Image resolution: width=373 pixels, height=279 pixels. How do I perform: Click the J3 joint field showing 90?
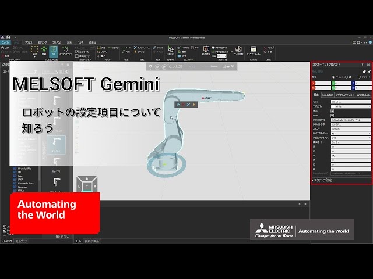click(x=351, y=156)
